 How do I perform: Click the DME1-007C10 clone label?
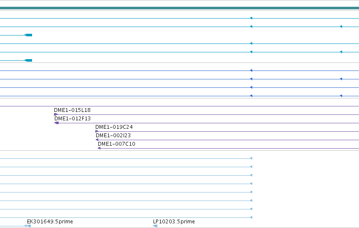116,144
